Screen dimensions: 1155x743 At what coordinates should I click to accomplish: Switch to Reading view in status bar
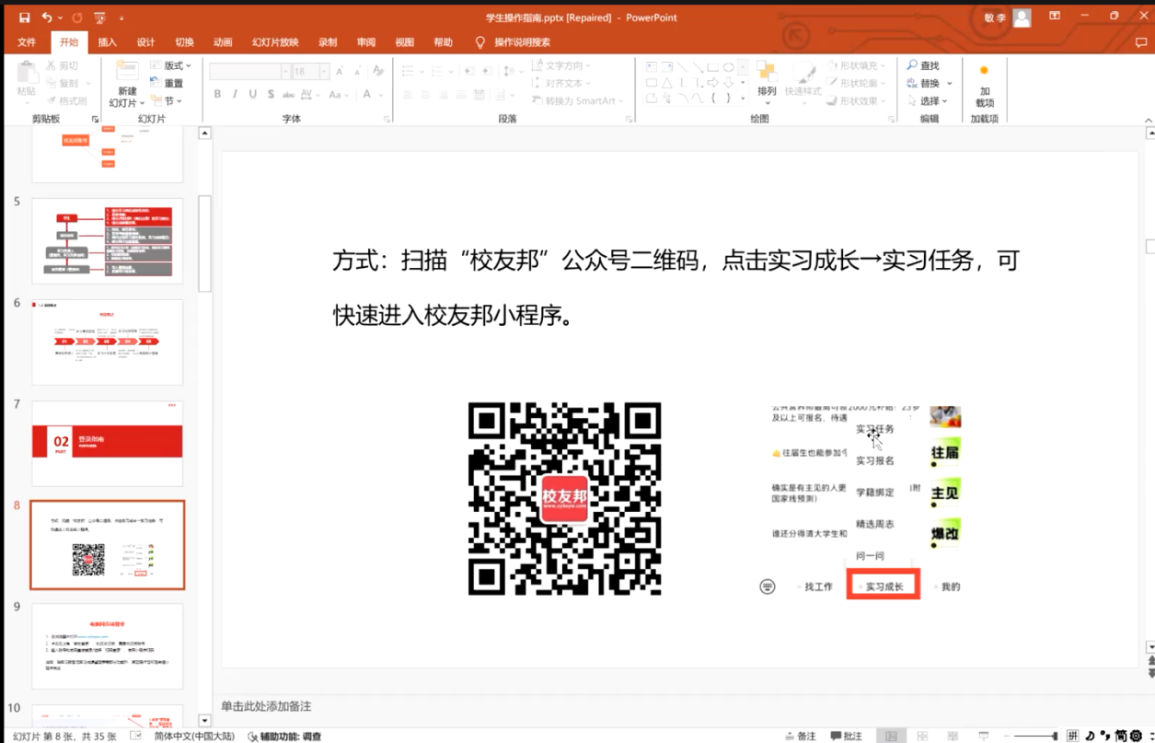point(954,736)
